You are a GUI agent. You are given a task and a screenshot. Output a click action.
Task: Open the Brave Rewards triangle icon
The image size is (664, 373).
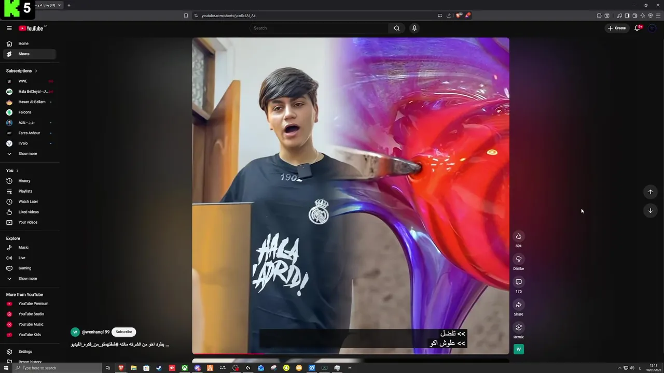tap(467, 16)
